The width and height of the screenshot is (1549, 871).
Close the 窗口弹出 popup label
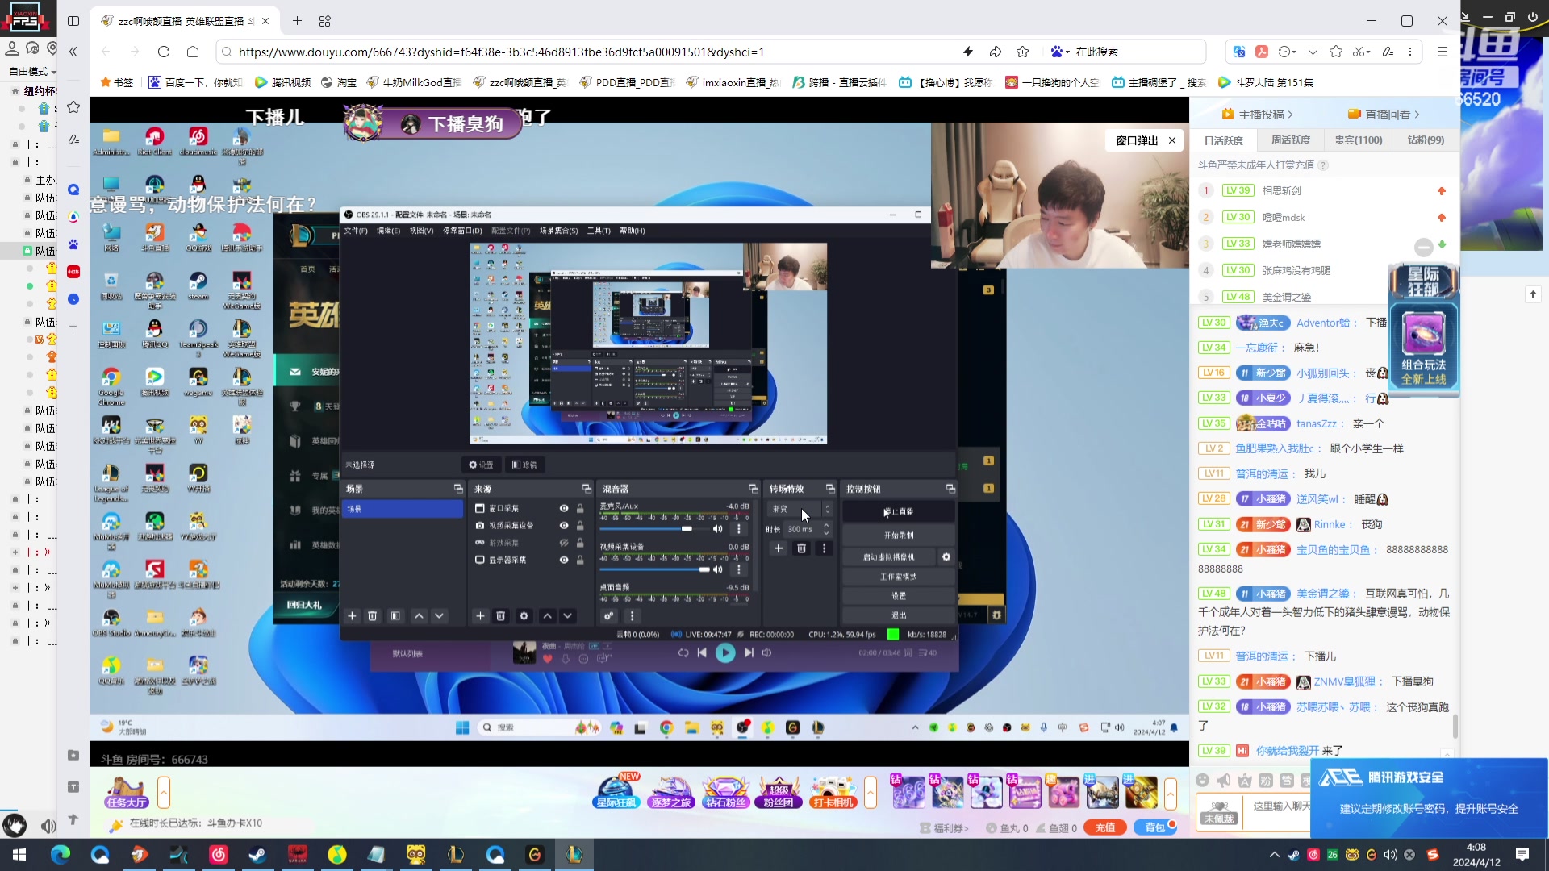(x=1172, y=140)
